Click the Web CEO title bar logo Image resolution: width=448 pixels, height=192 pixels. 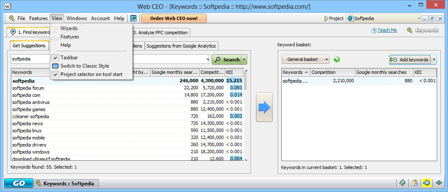[x=8, y=6]
